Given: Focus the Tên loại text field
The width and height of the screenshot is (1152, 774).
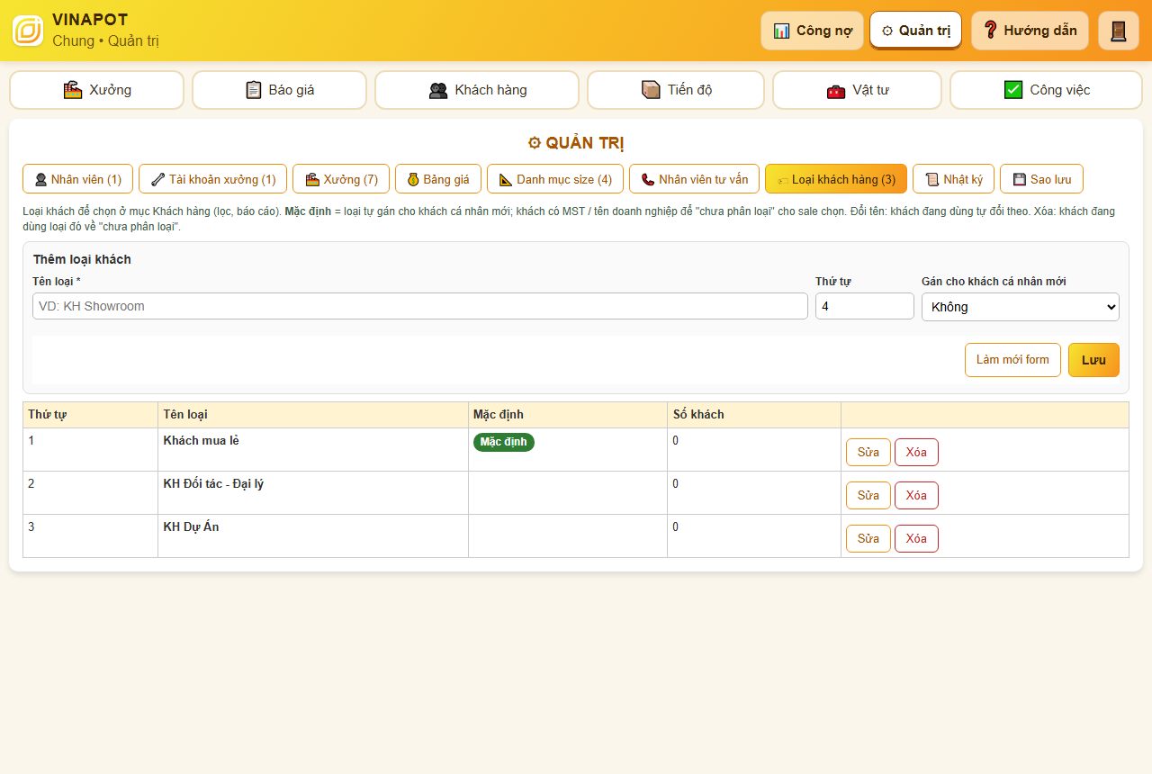Looking at the screenshot, I should pyautogui.click(x=420, y=306).
